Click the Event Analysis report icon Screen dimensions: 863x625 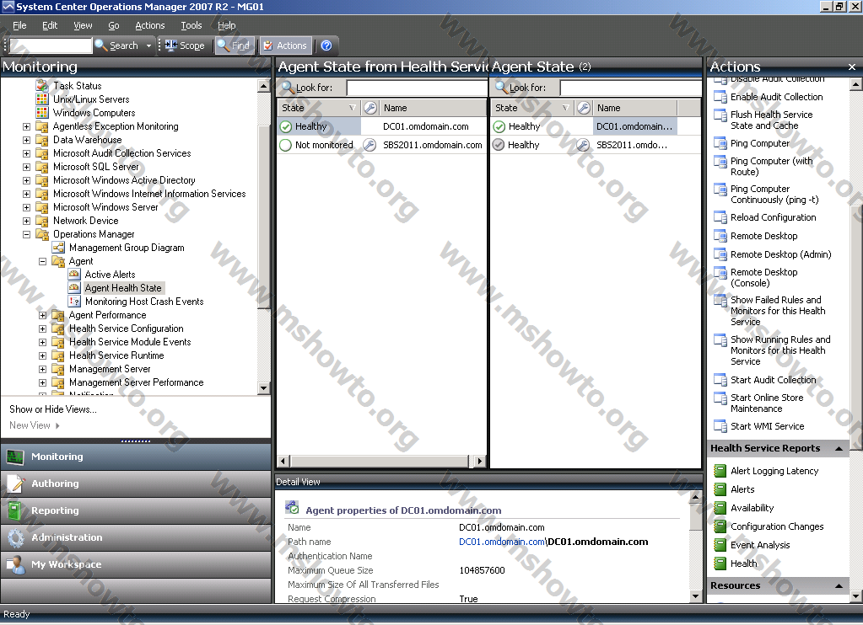(x=720, y=545)
